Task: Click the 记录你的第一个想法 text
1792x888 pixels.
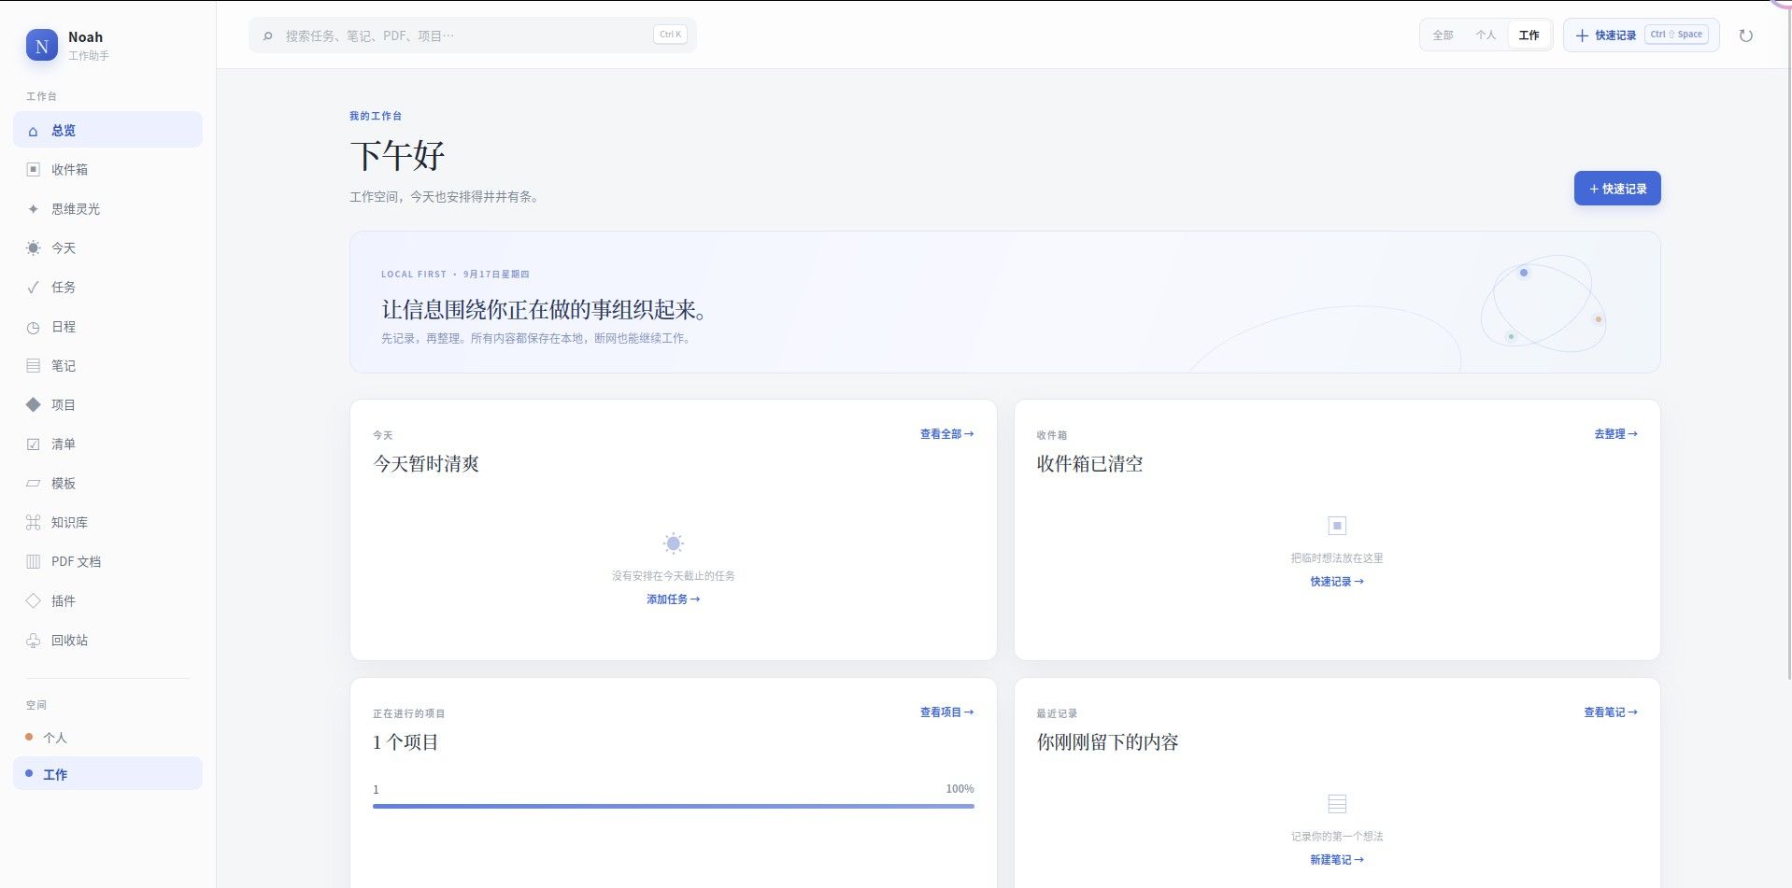Action: 1337,837
